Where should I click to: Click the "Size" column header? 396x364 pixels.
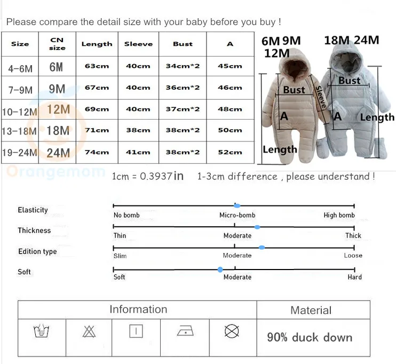point(20,44)
